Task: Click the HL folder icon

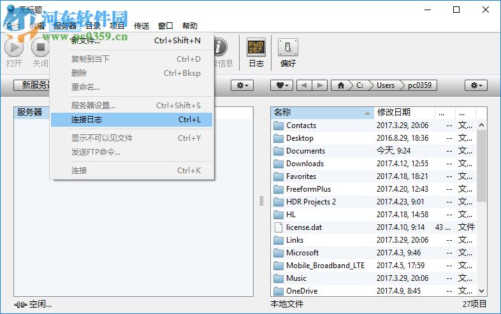Action: [x=279, y=215]
